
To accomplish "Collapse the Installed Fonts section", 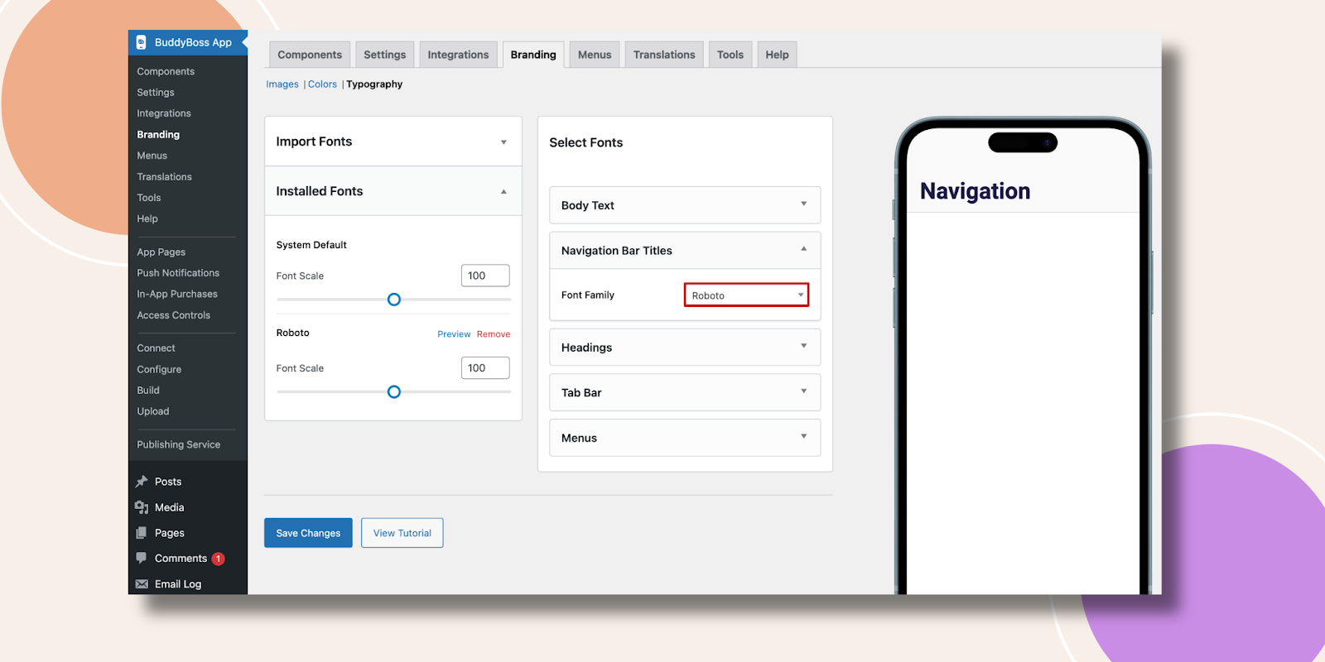I will 393,191.
